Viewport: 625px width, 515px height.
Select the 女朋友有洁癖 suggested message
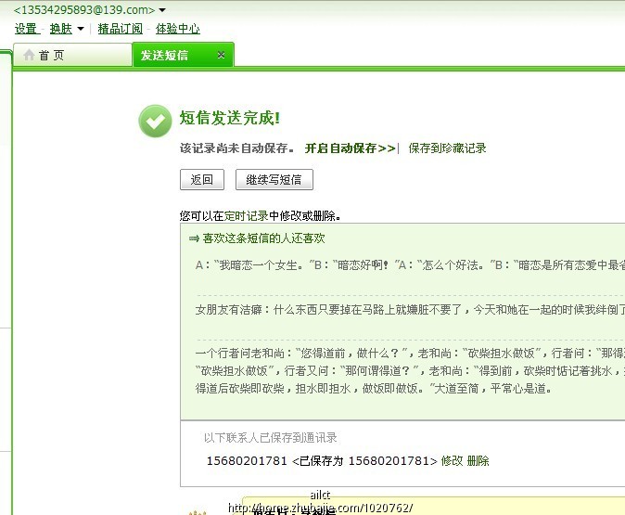pyautogui.click(x=410, y=310)
